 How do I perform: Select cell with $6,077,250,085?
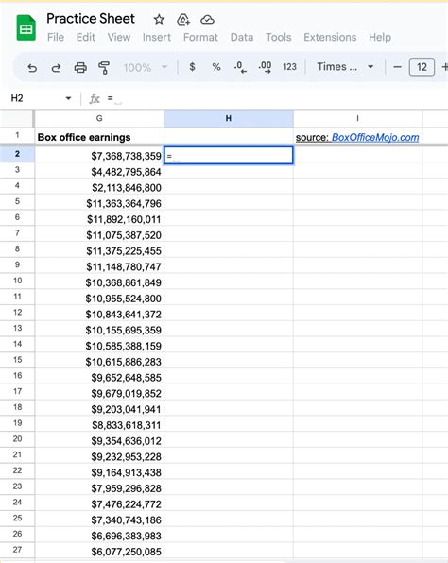(x=99, y=551)
